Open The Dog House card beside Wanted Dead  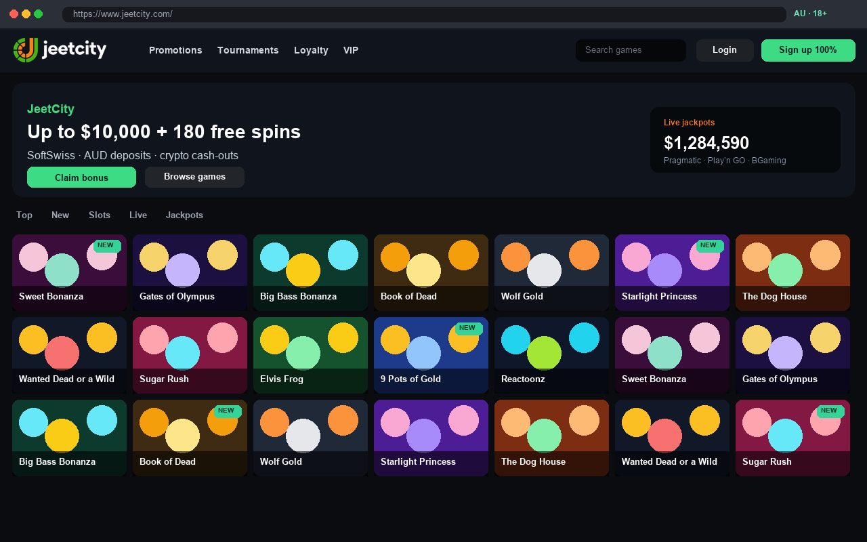click(551, 438)
